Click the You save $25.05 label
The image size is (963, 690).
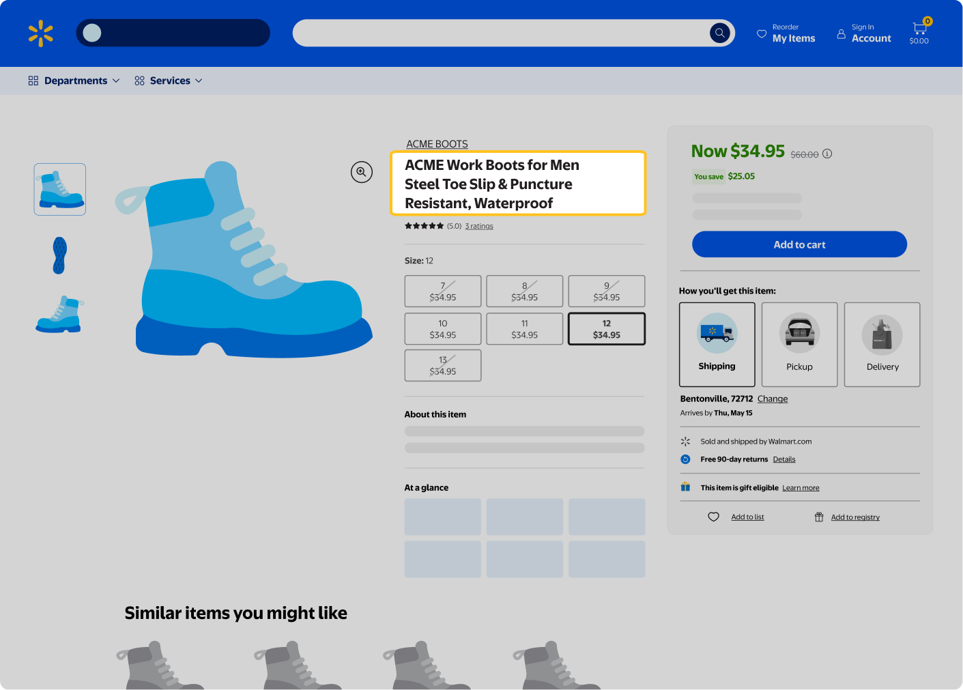[x=724, y=176]
